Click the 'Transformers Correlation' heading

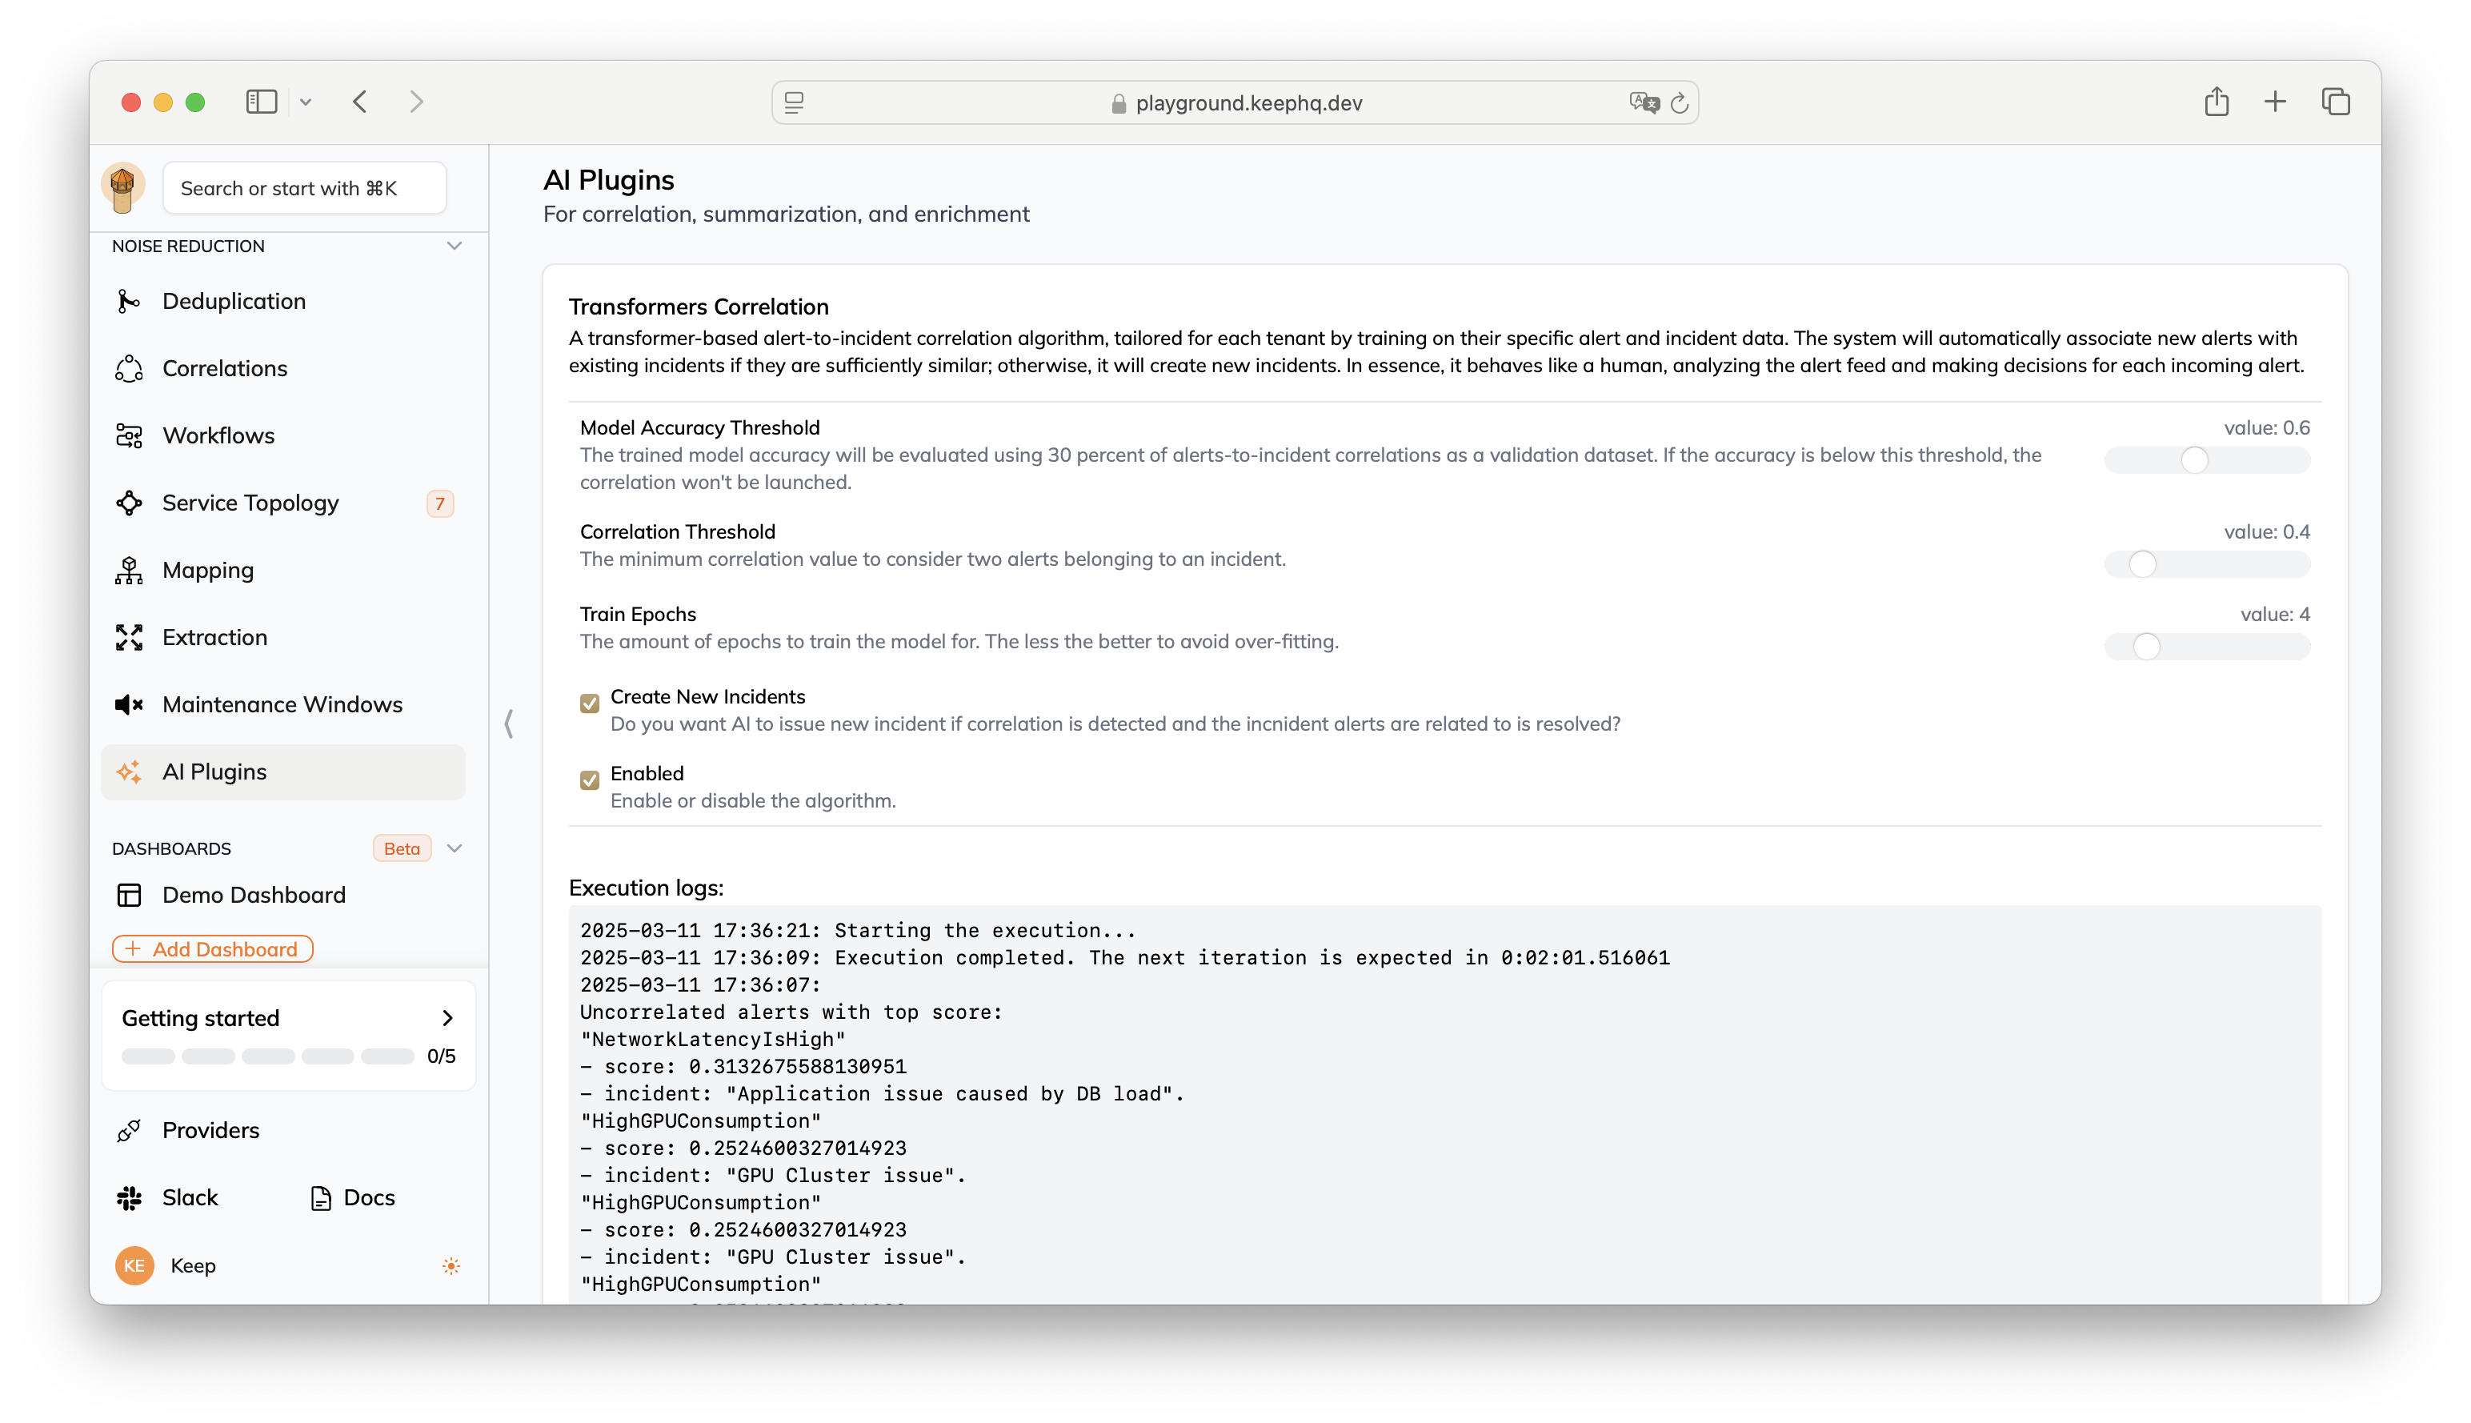(x=699, y=307)
